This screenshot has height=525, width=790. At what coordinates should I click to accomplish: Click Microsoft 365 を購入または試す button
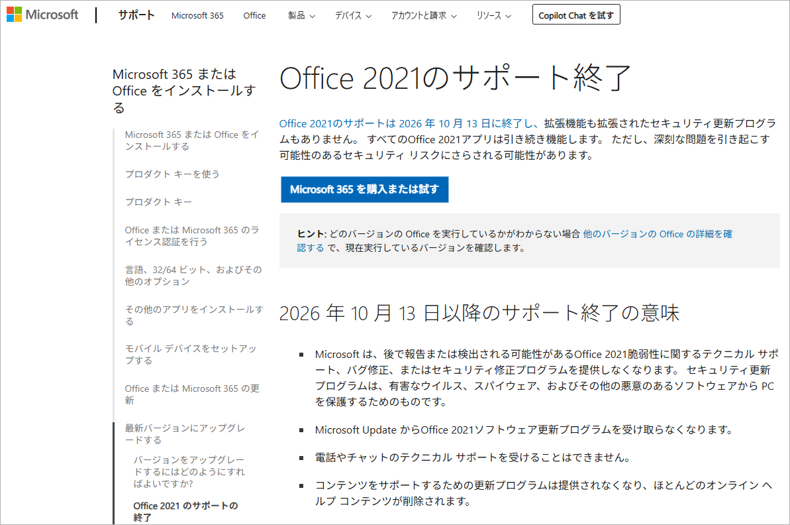(x=364, y=190)
